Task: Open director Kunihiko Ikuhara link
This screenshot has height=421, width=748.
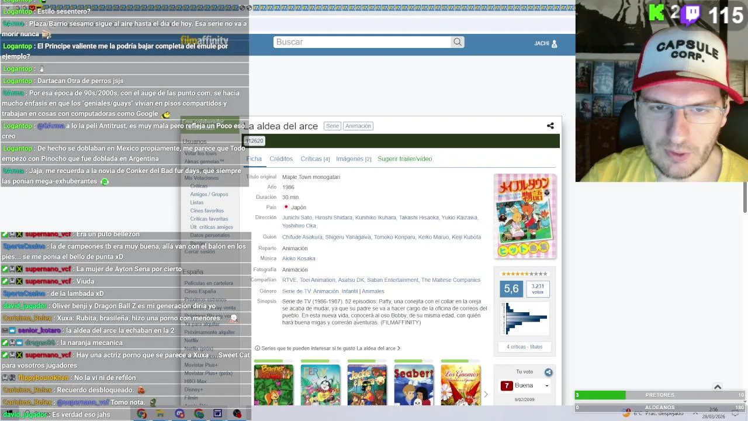Action: tap(375, 218)
